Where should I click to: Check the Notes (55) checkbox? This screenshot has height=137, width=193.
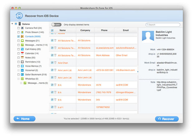pos(18,57)
